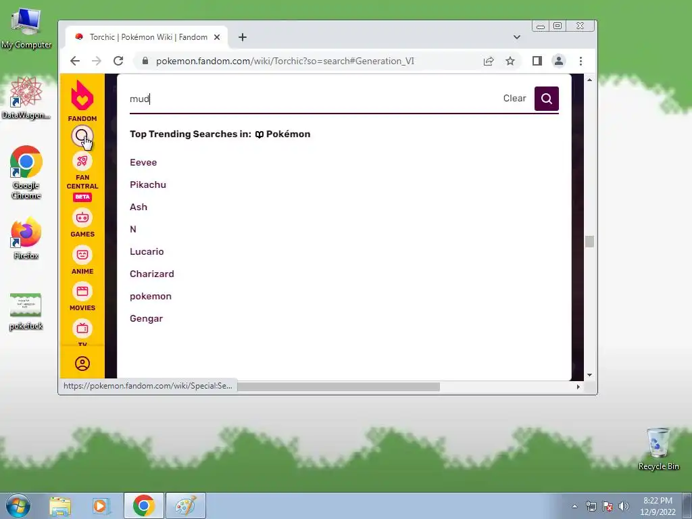Screen dimensions: 692x519
Task: Open My Computer desktop icon
Action: pyautogui.click(x=26, y=28)
